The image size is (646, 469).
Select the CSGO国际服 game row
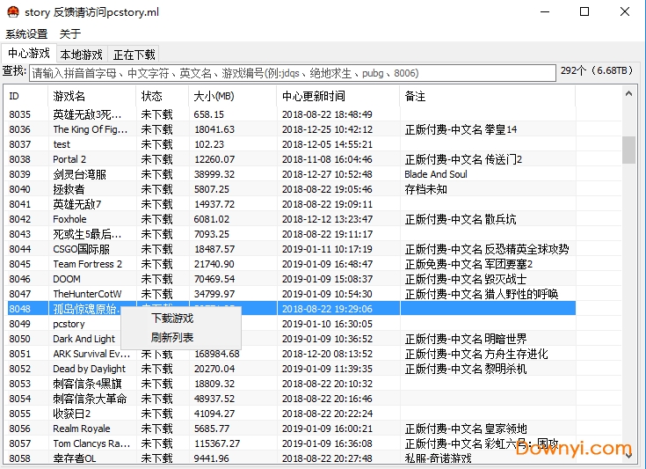click(291, 249)
